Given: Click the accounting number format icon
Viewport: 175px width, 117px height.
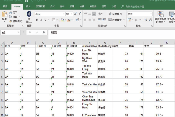Looking at the screenshot, I should pyautogui.click(x=130, y=20).
